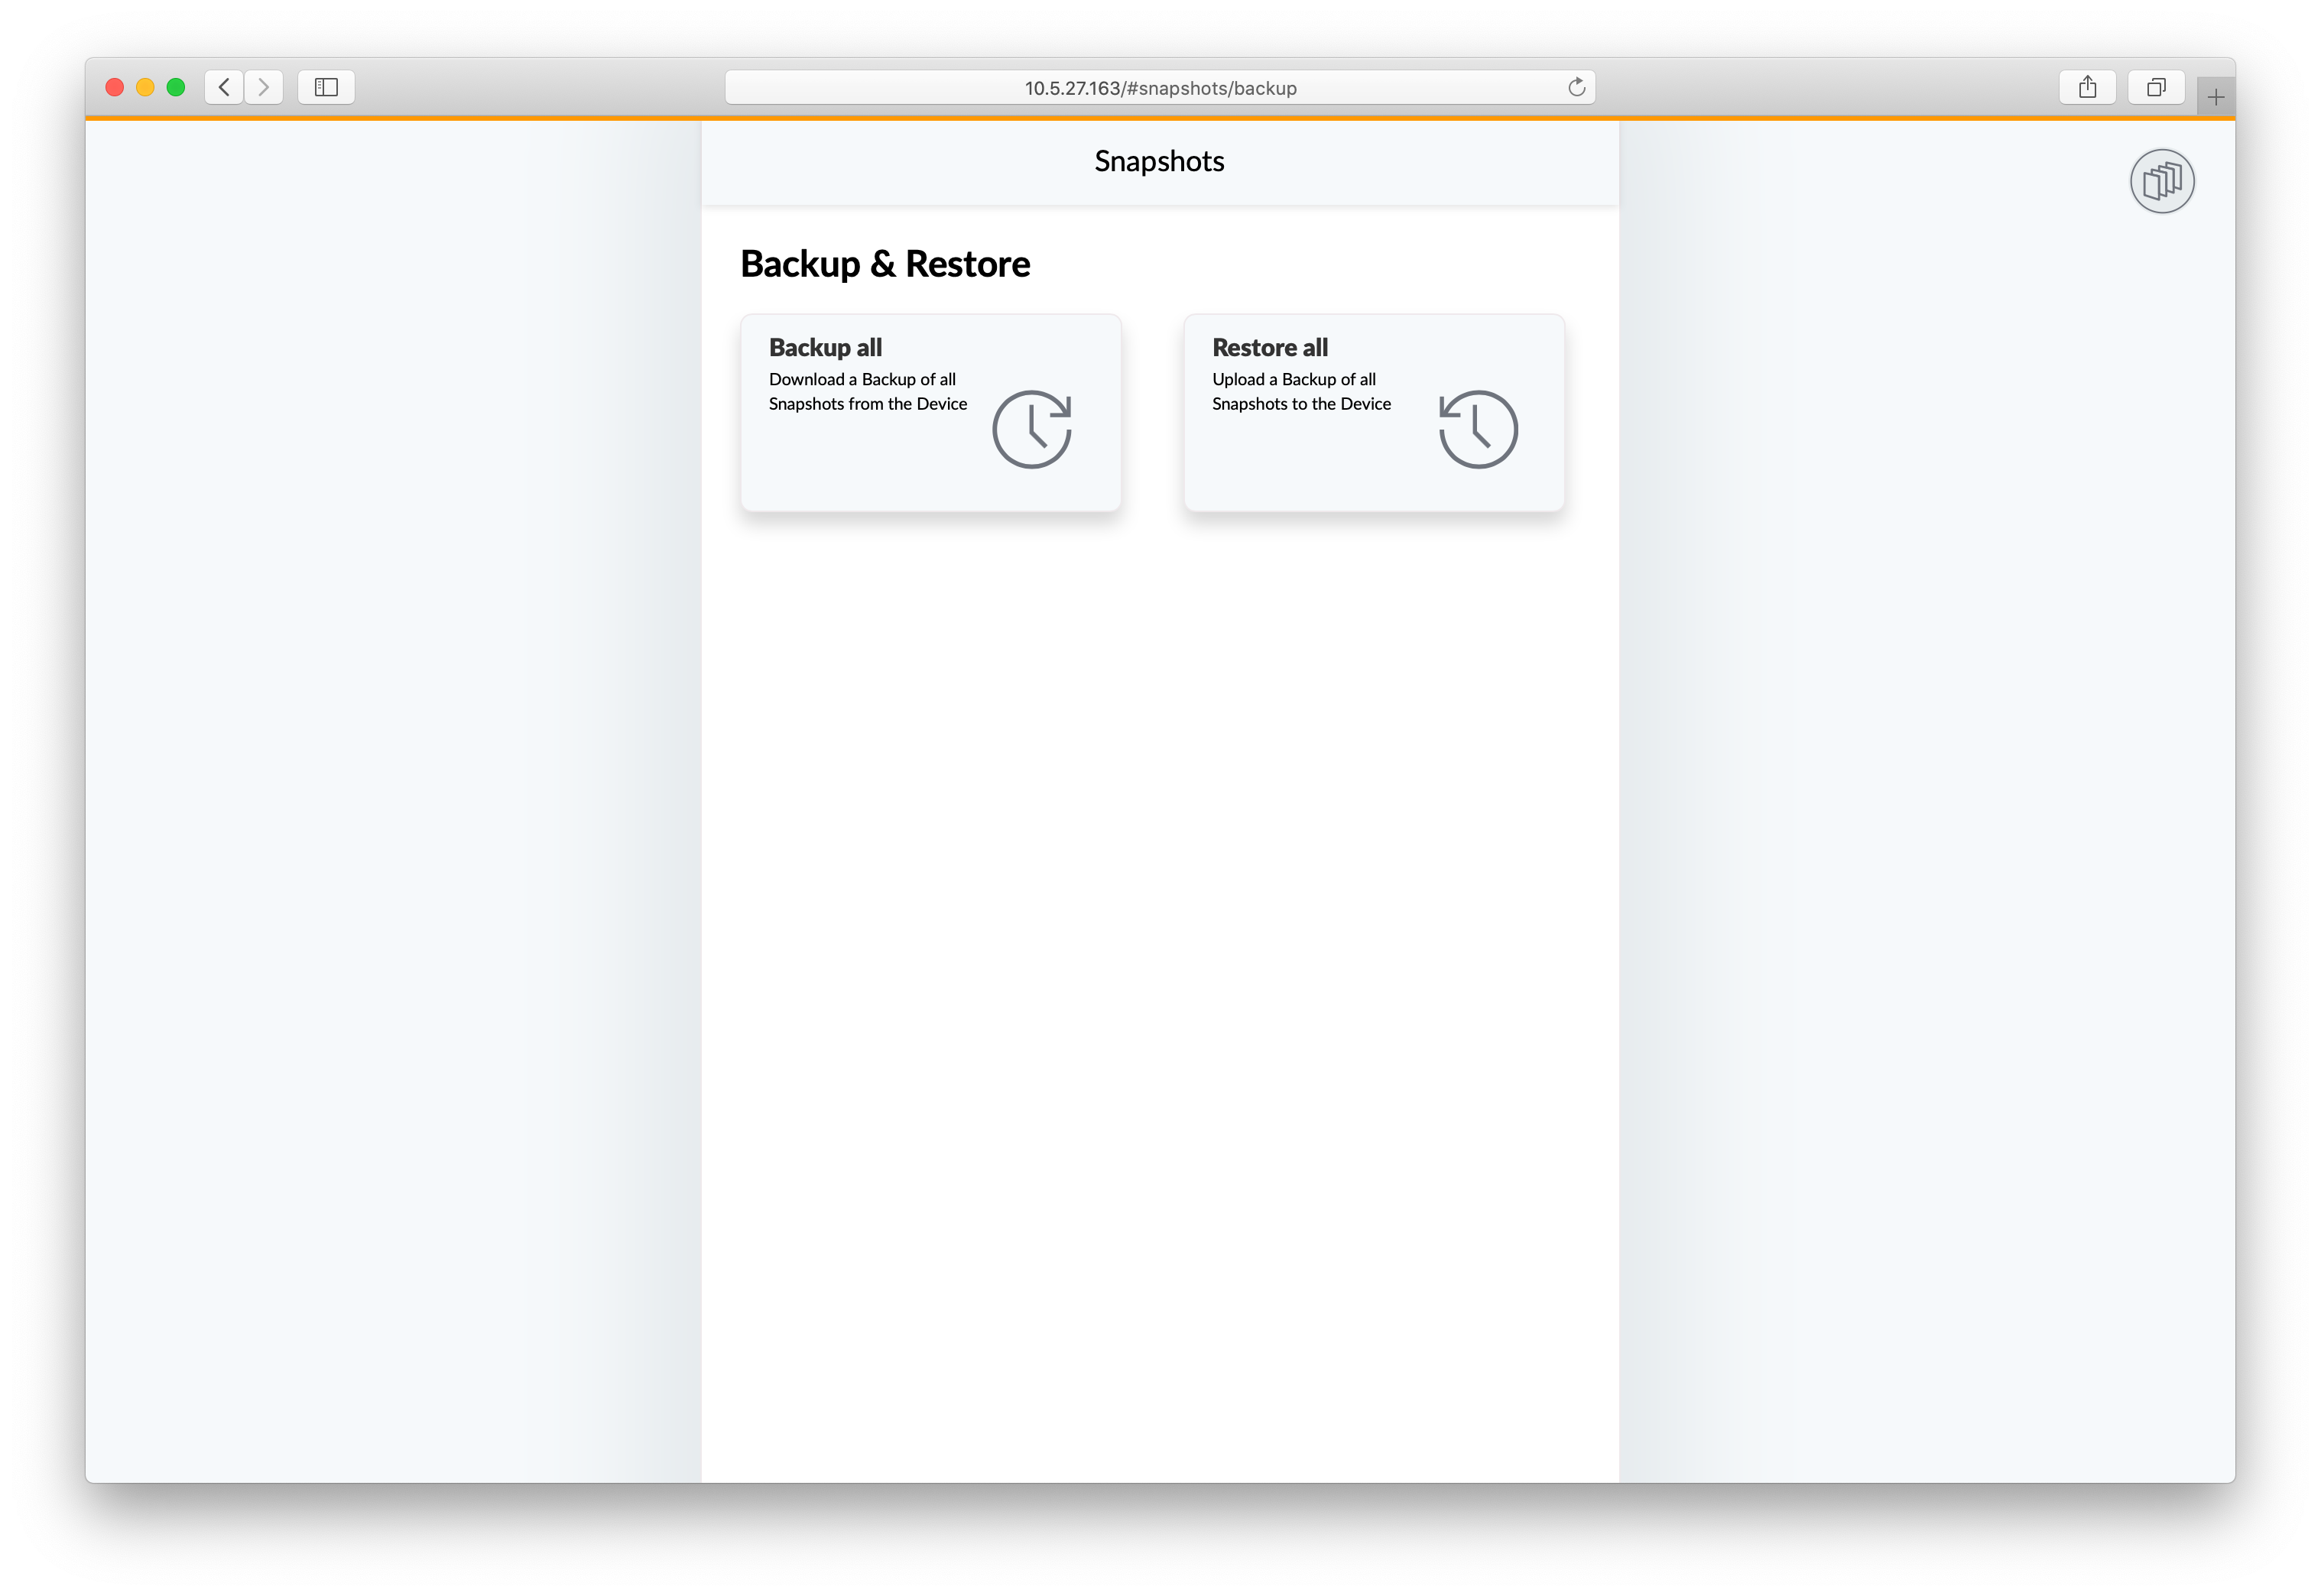The width and height of the screenshot is (2321, 1596).
Task: Click the Snapshots page header title
Action: point(1159,161)
